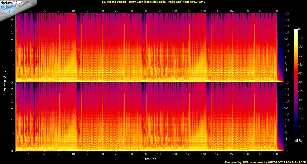Screen dimensions: 307x164
Task: Click the 90 tick on the bottom time axis
Action: click(x=145, y=154)
